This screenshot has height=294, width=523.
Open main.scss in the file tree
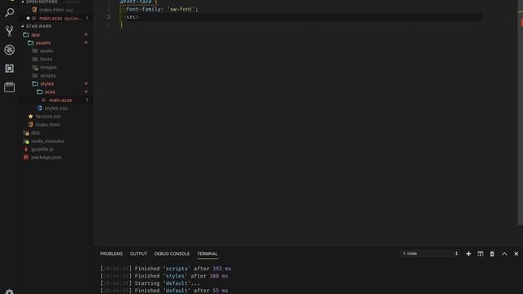point(60,100)
